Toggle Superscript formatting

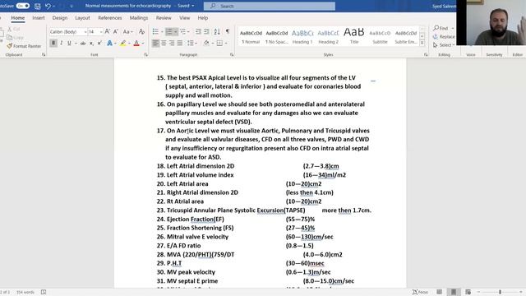(x=99, y=43)
